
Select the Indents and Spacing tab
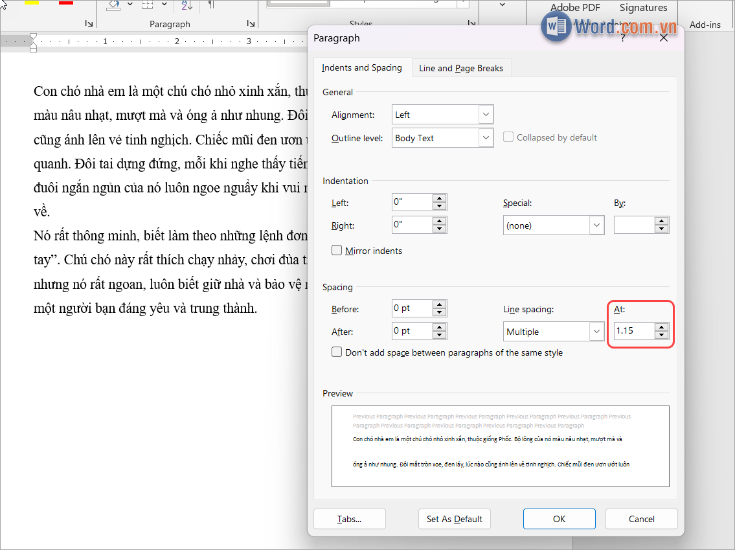click(361, 68)
